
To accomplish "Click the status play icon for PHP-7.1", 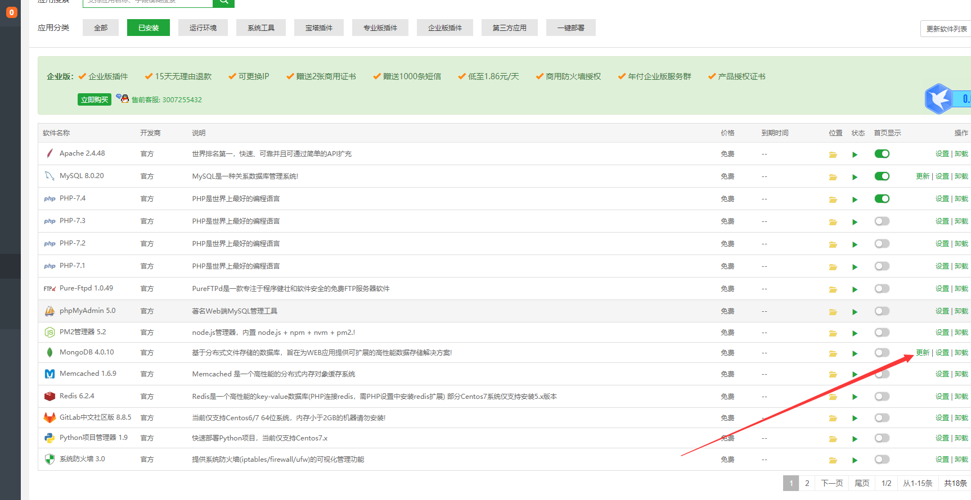I will point(855,267).
